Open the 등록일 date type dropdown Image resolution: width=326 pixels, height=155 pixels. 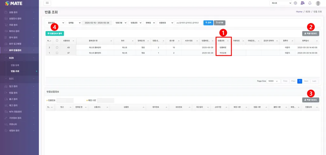point(74,23)
